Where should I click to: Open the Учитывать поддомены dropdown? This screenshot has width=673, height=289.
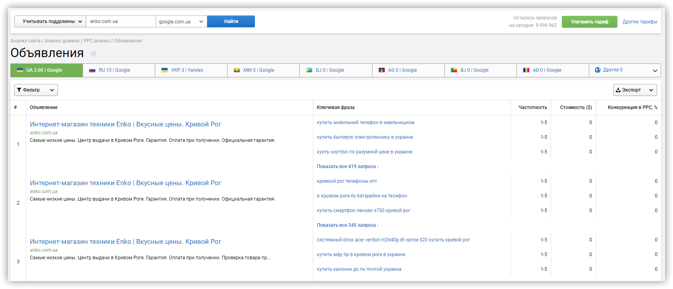tap(50, 21)
